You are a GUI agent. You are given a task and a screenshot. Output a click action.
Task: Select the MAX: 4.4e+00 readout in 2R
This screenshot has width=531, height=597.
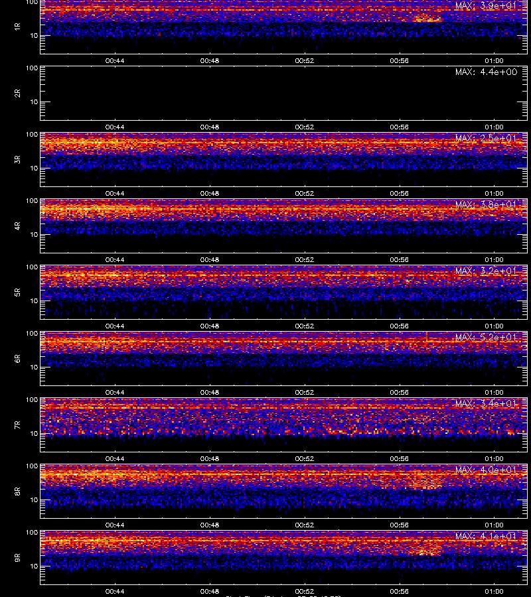[486, 72]
